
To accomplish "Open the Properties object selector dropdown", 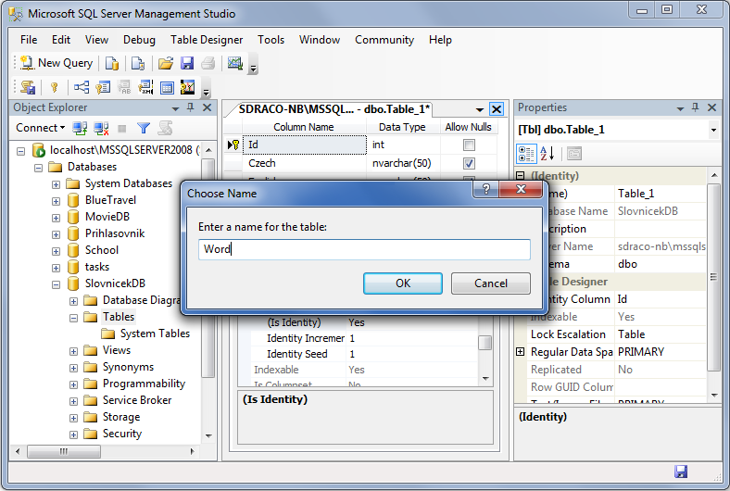I will [x=712, y=130].
